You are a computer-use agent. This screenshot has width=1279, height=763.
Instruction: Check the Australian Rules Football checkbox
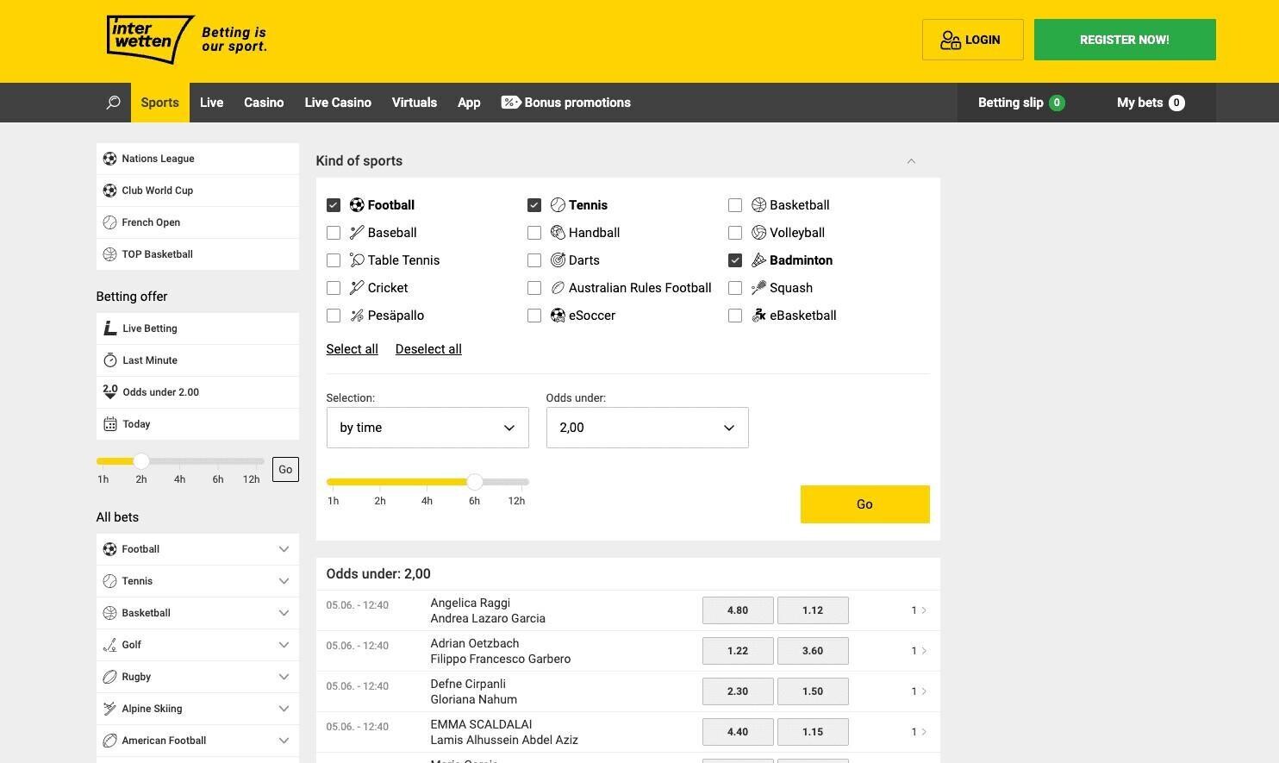(x=534, y=288)
